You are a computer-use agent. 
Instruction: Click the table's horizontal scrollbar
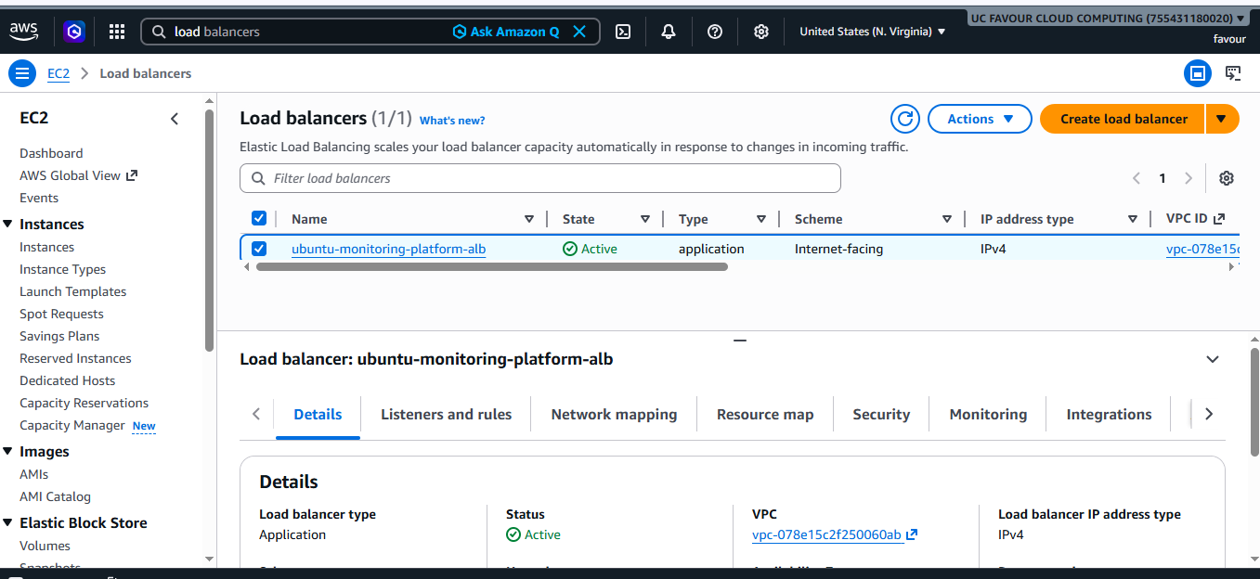point(491,266)
